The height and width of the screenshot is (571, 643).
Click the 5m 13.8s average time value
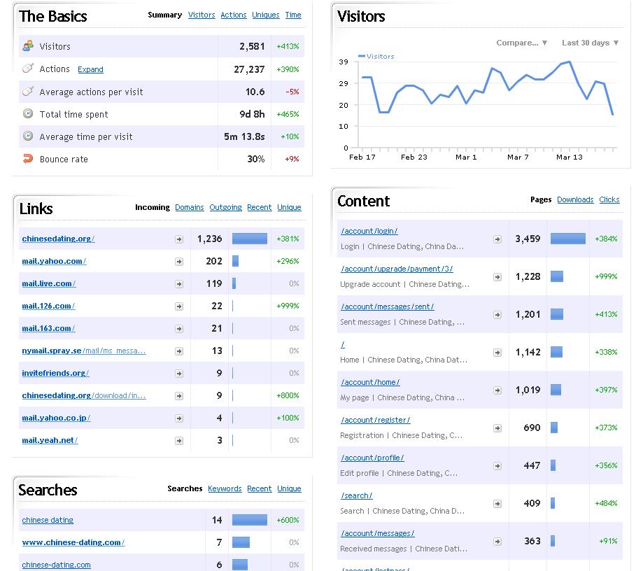pyautogui.click(x=244, y=136)
